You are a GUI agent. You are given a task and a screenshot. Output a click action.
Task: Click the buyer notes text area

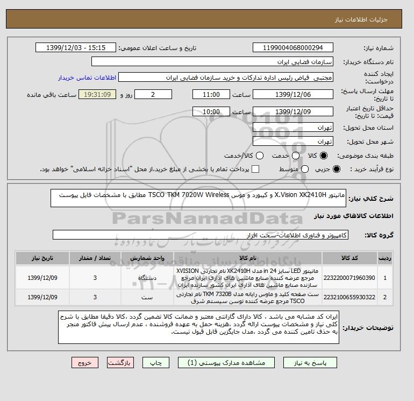[x=198, y=327]
